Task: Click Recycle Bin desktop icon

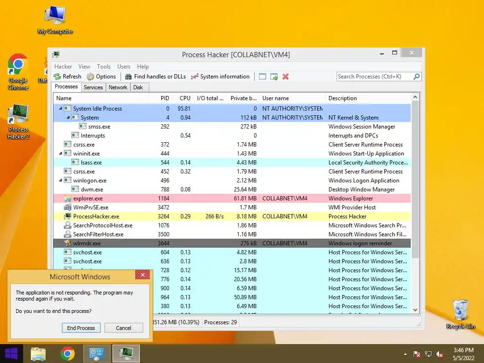Action: click(460, 314)
